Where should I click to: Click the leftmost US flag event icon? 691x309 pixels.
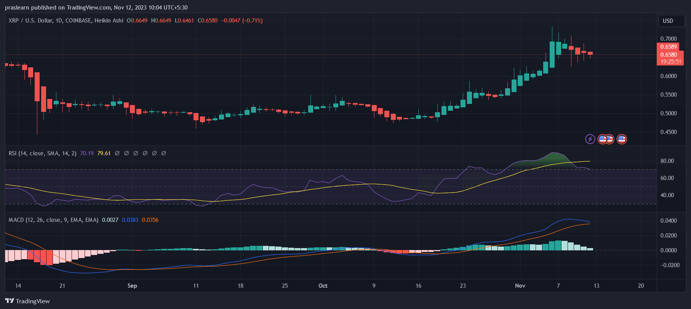(x=602, y=139)
